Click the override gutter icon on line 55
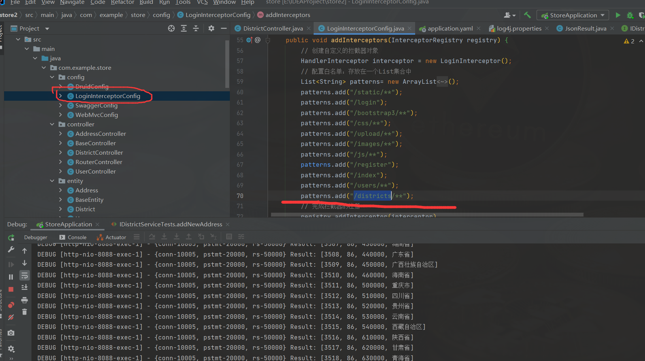 249,40
